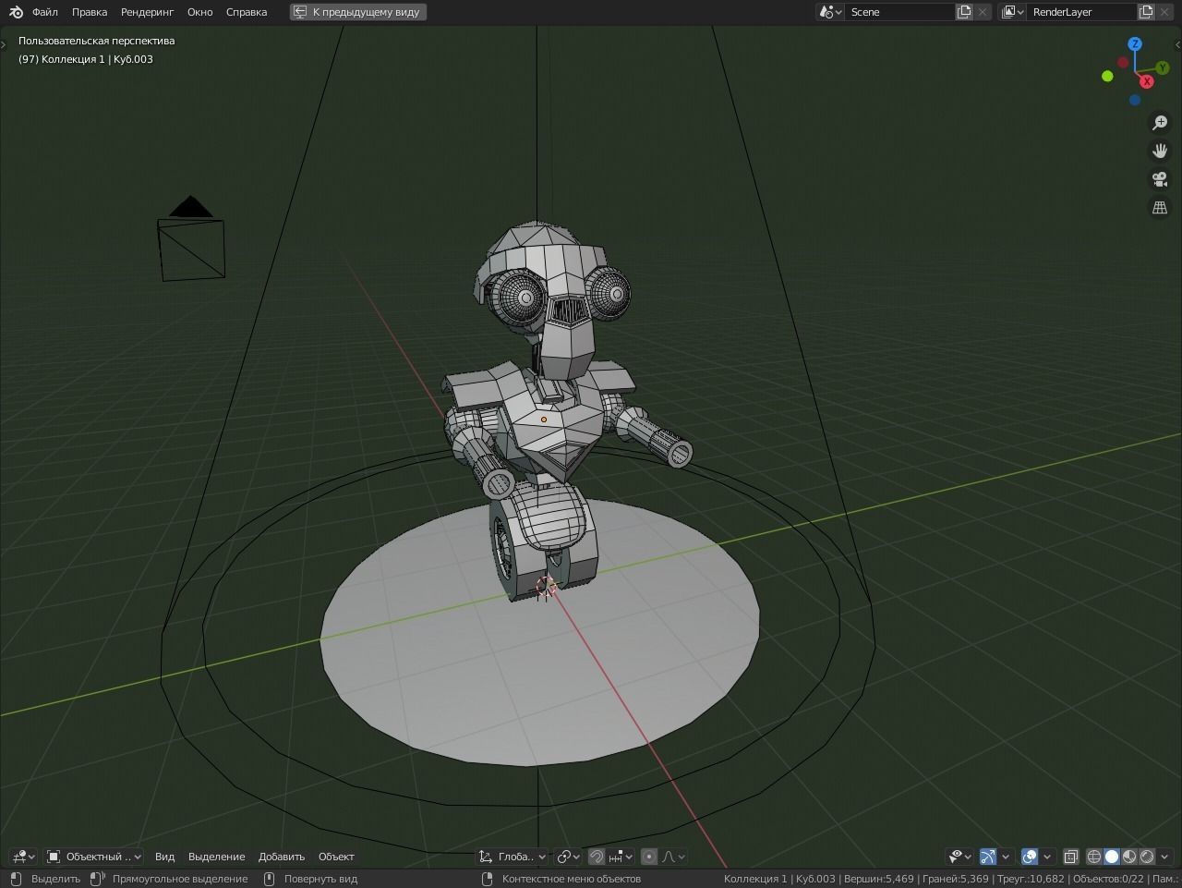Switch orthographic/perspective grid icon
1182x888 pixels.
coord(1160,208)
